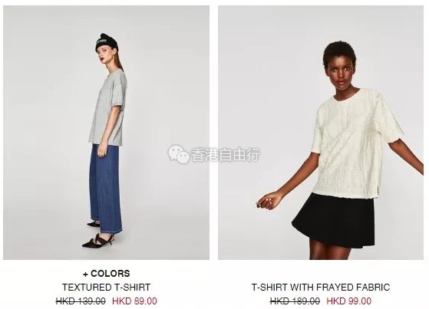Open the frayed fabric T-shirt photo
Screen dimensions: 429x309
(x=321, y=133)
